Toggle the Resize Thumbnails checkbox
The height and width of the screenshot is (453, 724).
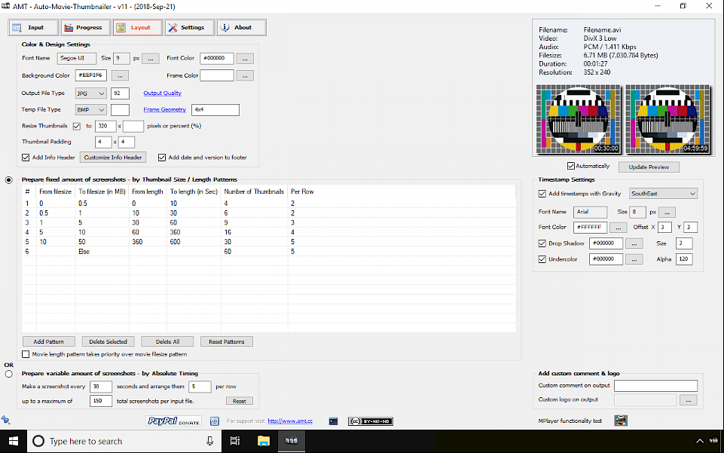(x=77, y=126)
